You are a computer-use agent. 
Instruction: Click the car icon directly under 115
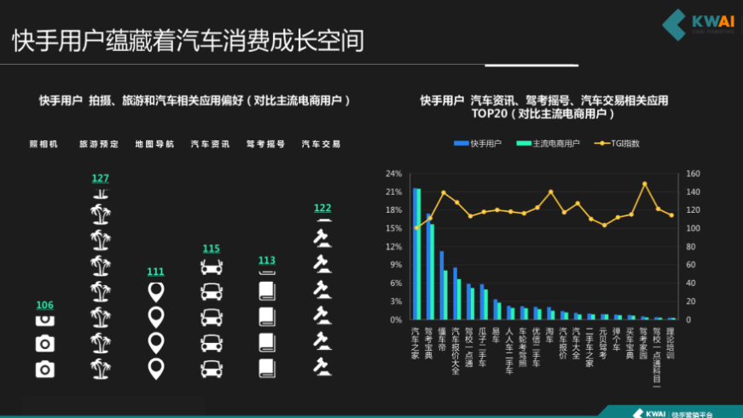coord(212,267)
